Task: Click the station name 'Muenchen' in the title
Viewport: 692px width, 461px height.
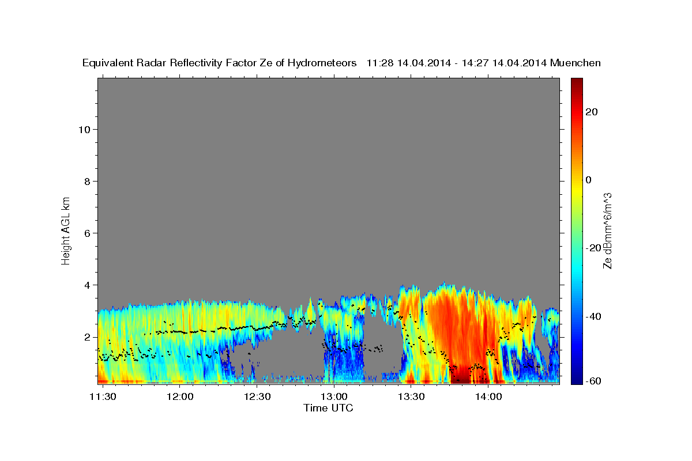Action: [576, 63]
